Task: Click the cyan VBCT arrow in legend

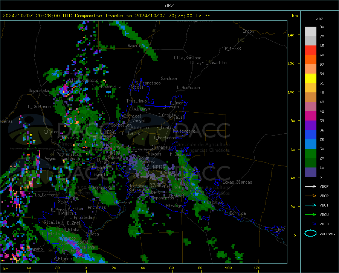Action: pos(310,205)
